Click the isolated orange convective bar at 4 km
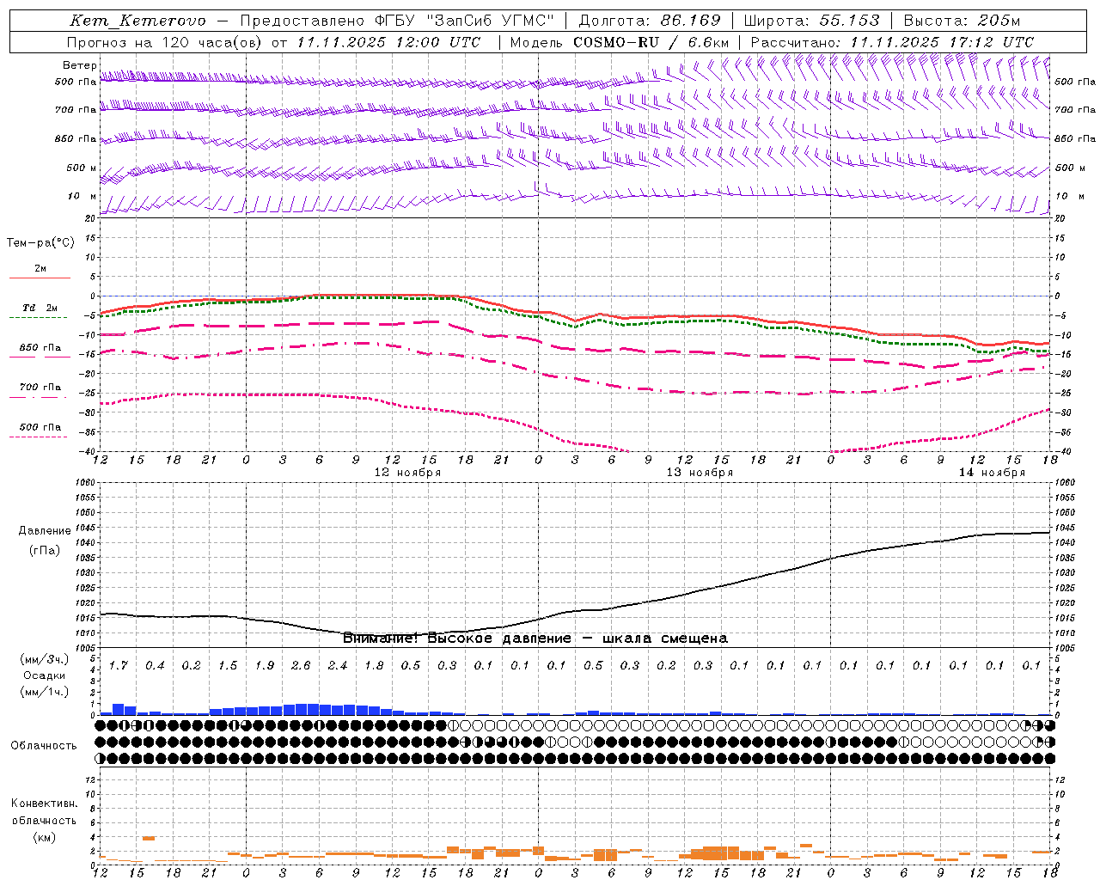 149,838
